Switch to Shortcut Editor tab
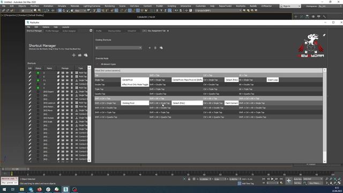The image size is (343, 193). 114,31
